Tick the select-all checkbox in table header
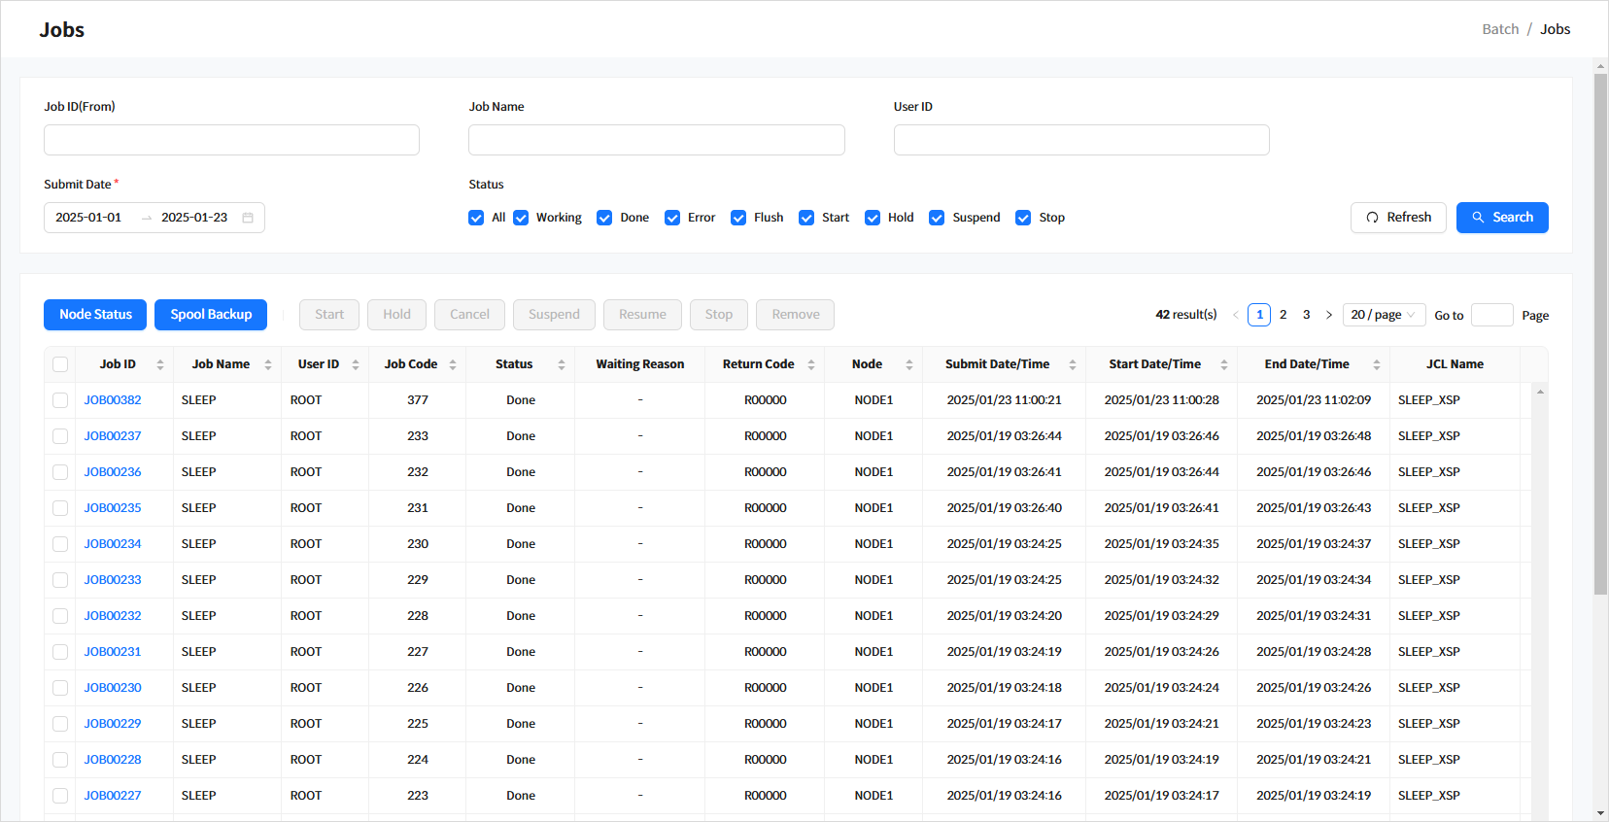 60,364
